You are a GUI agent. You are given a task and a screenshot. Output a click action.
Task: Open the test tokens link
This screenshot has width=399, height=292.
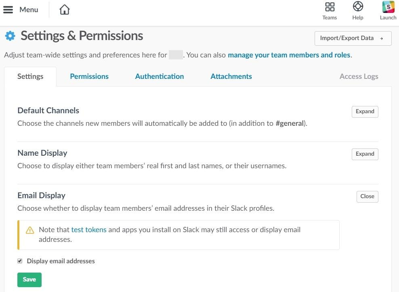coord(89,230)
